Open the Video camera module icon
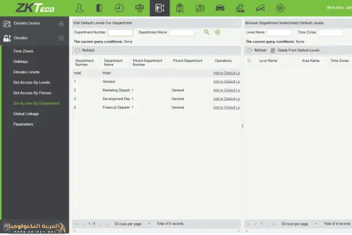 (260, 8)
